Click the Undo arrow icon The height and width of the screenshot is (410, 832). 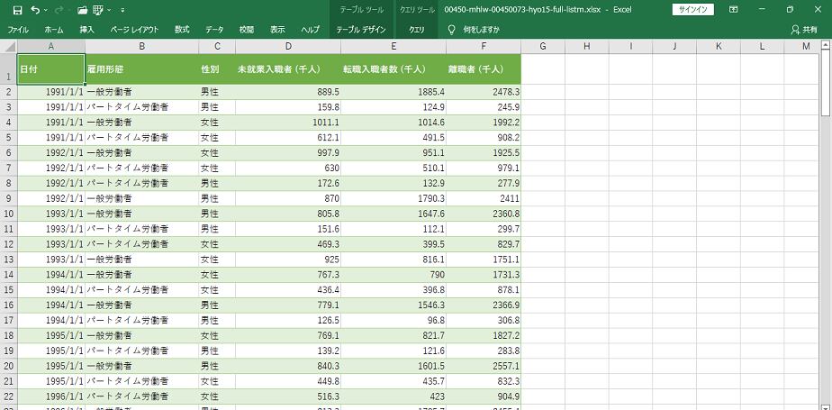pos(35,10)
